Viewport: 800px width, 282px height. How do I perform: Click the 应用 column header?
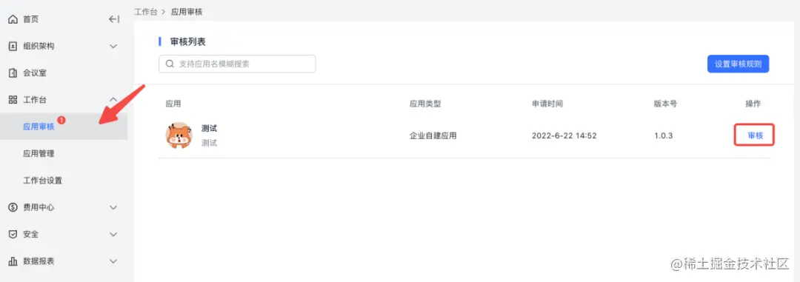(x=173, y=104)
